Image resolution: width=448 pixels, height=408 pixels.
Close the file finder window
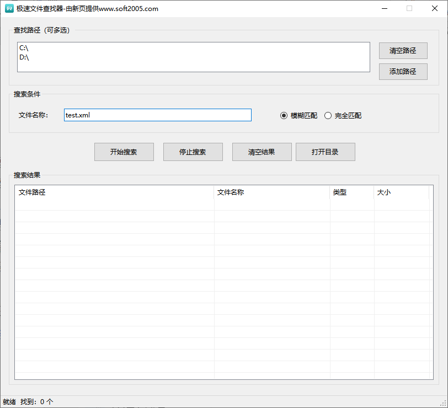coord(434,8)
